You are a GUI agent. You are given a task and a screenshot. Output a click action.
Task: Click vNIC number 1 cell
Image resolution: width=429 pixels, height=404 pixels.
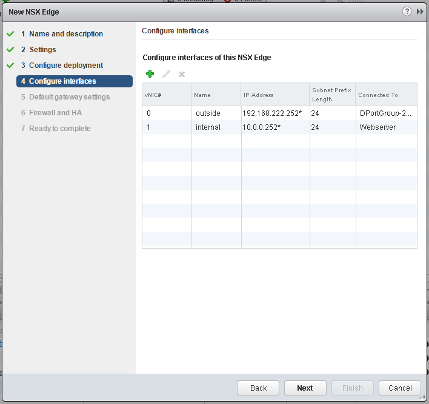pyautogui.click(x=167, y=127)
